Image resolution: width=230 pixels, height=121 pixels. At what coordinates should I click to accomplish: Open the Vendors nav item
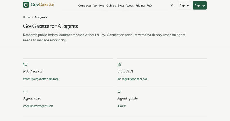[x=99, y=5]
